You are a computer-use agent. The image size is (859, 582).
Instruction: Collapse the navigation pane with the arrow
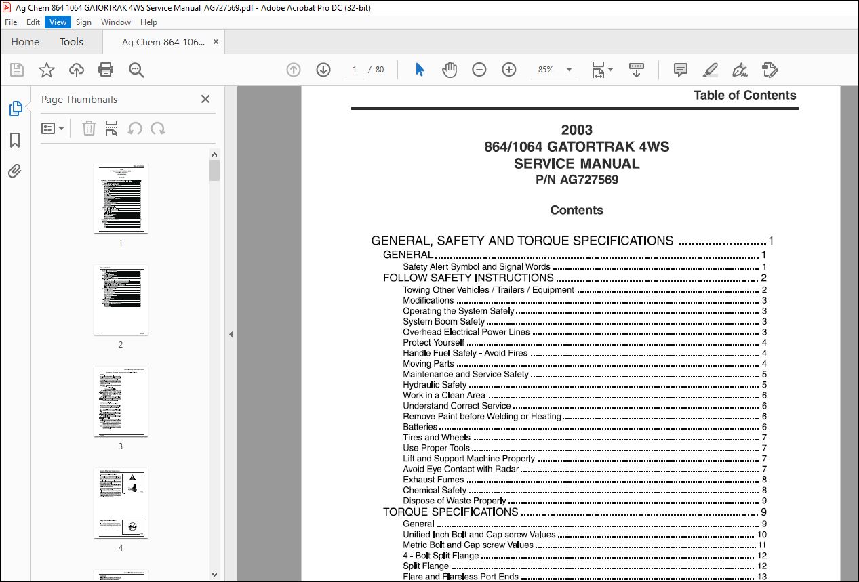[x=231, y=334]
